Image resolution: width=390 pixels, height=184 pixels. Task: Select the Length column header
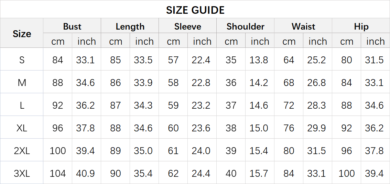(130, 26)
